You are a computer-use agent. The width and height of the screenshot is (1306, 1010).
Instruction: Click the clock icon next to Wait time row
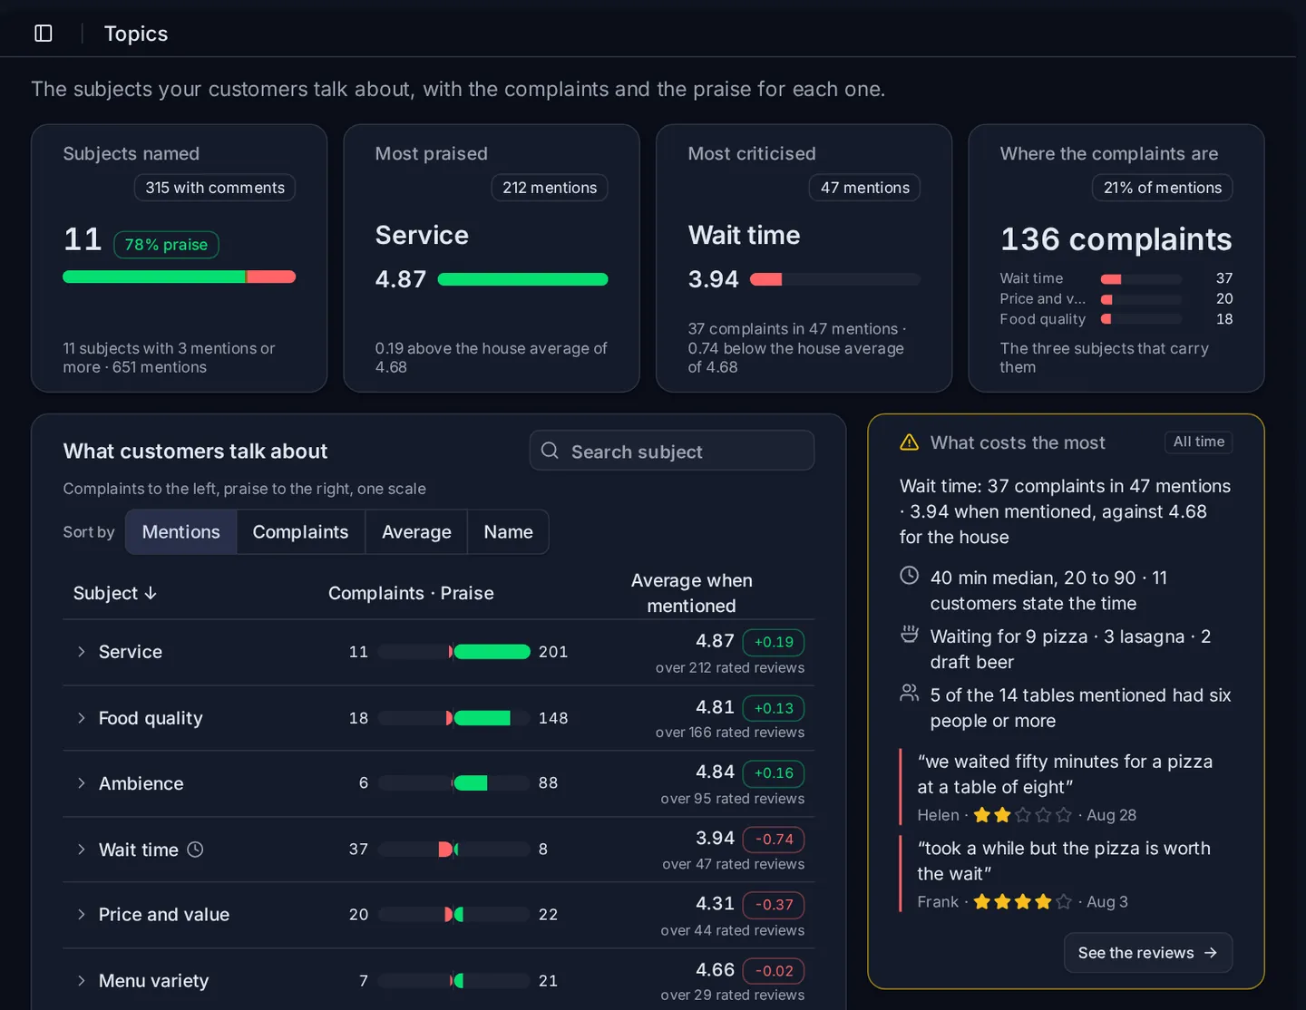coord(195,850)
